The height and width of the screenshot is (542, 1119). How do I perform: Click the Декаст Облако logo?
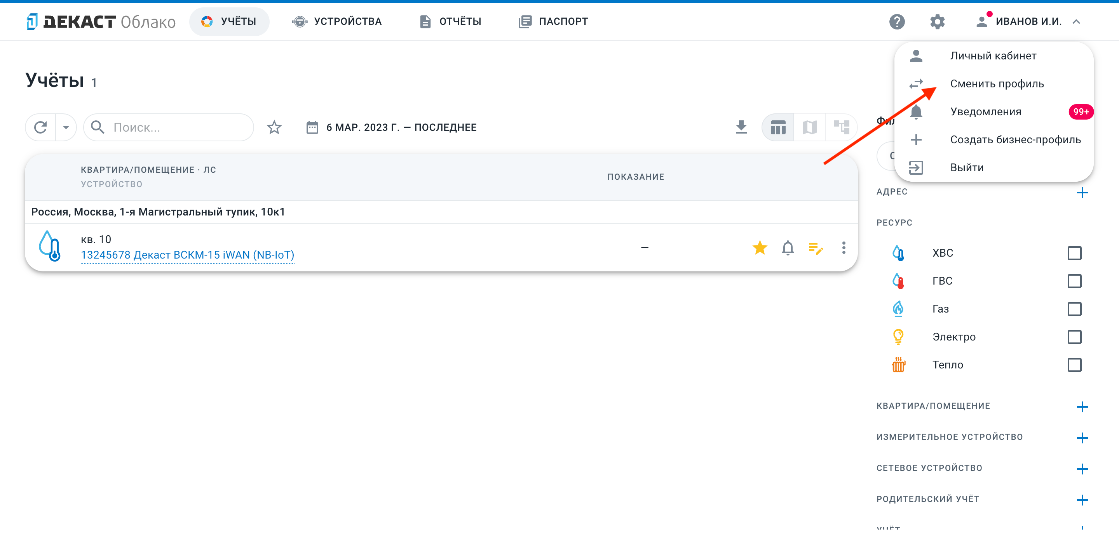coord(101,21)
